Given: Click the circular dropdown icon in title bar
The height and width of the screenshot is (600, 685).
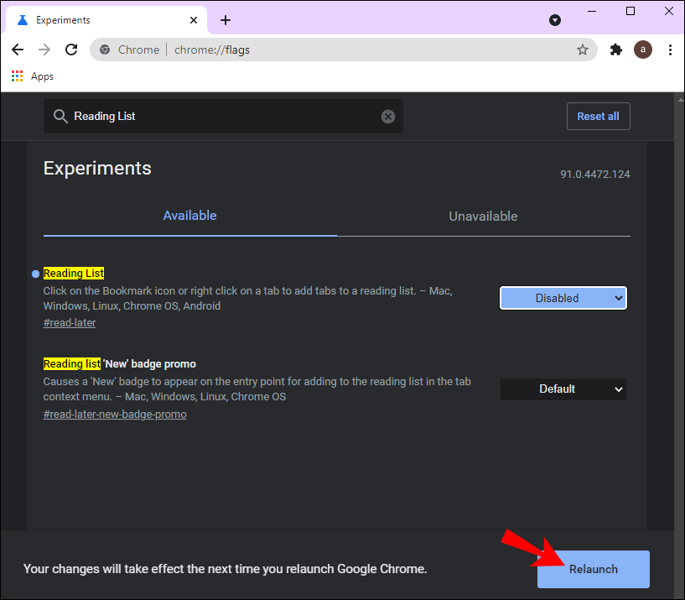Looking at the screenshot, I should click(x=554, y=20).
